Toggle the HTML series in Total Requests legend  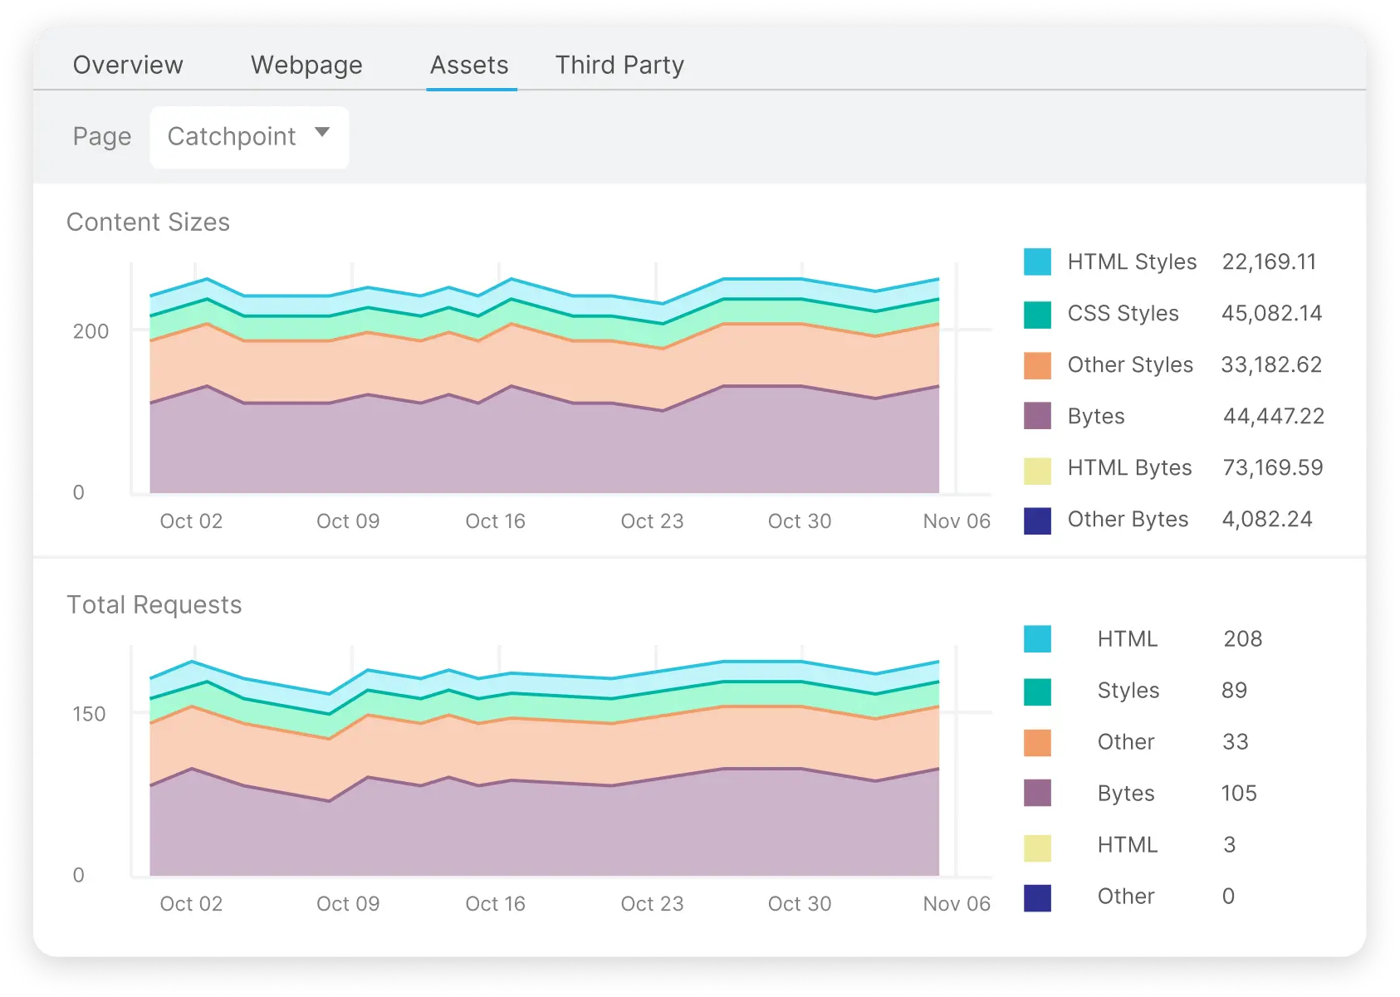1036,638
